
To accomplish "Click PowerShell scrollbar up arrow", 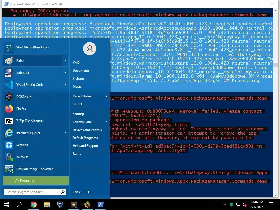I will [275, 11].
